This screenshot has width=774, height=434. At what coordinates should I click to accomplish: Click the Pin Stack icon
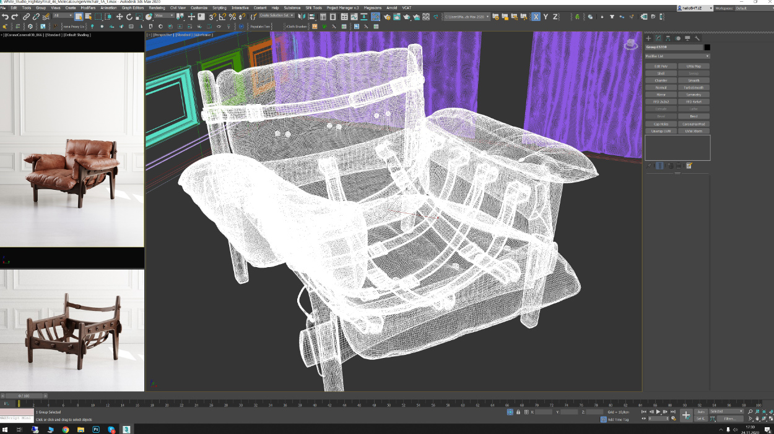tap(649, 166)
